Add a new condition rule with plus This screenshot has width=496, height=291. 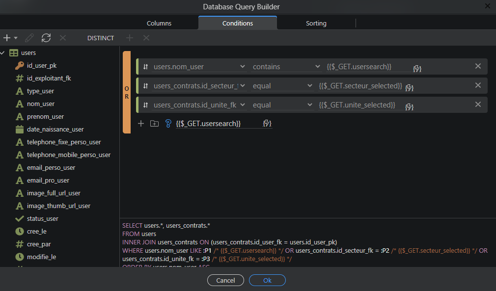tap(141, 124)
